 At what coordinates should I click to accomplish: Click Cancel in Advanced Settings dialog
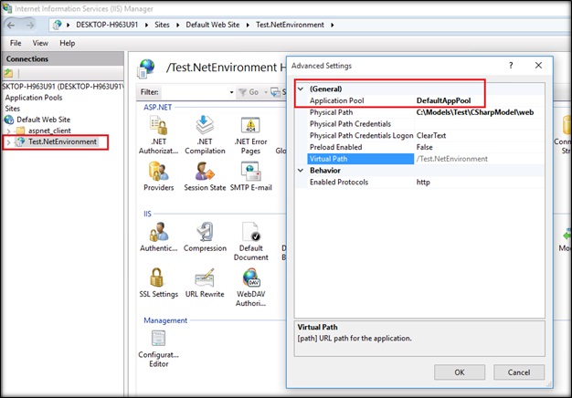519,372
